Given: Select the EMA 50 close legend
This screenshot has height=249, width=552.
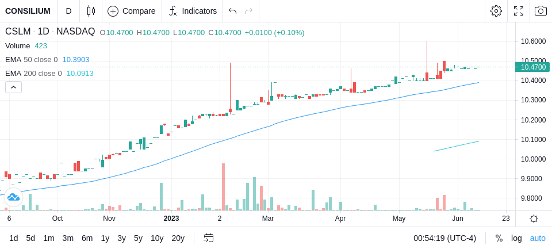Looking at the screenshot, I should (31, 60).
